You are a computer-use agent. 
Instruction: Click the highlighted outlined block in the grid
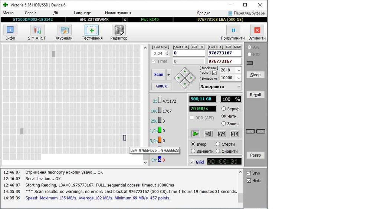click(x=125, y=137)
